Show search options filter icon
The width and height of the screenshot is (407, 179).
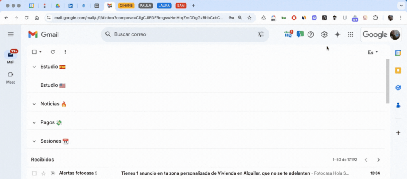[x=260, y=34]
